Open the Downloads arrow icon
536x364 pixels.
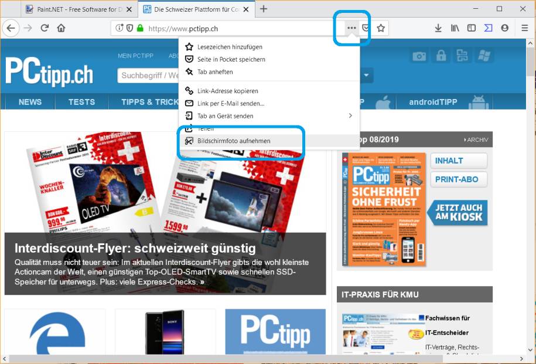tap(438, 28)
